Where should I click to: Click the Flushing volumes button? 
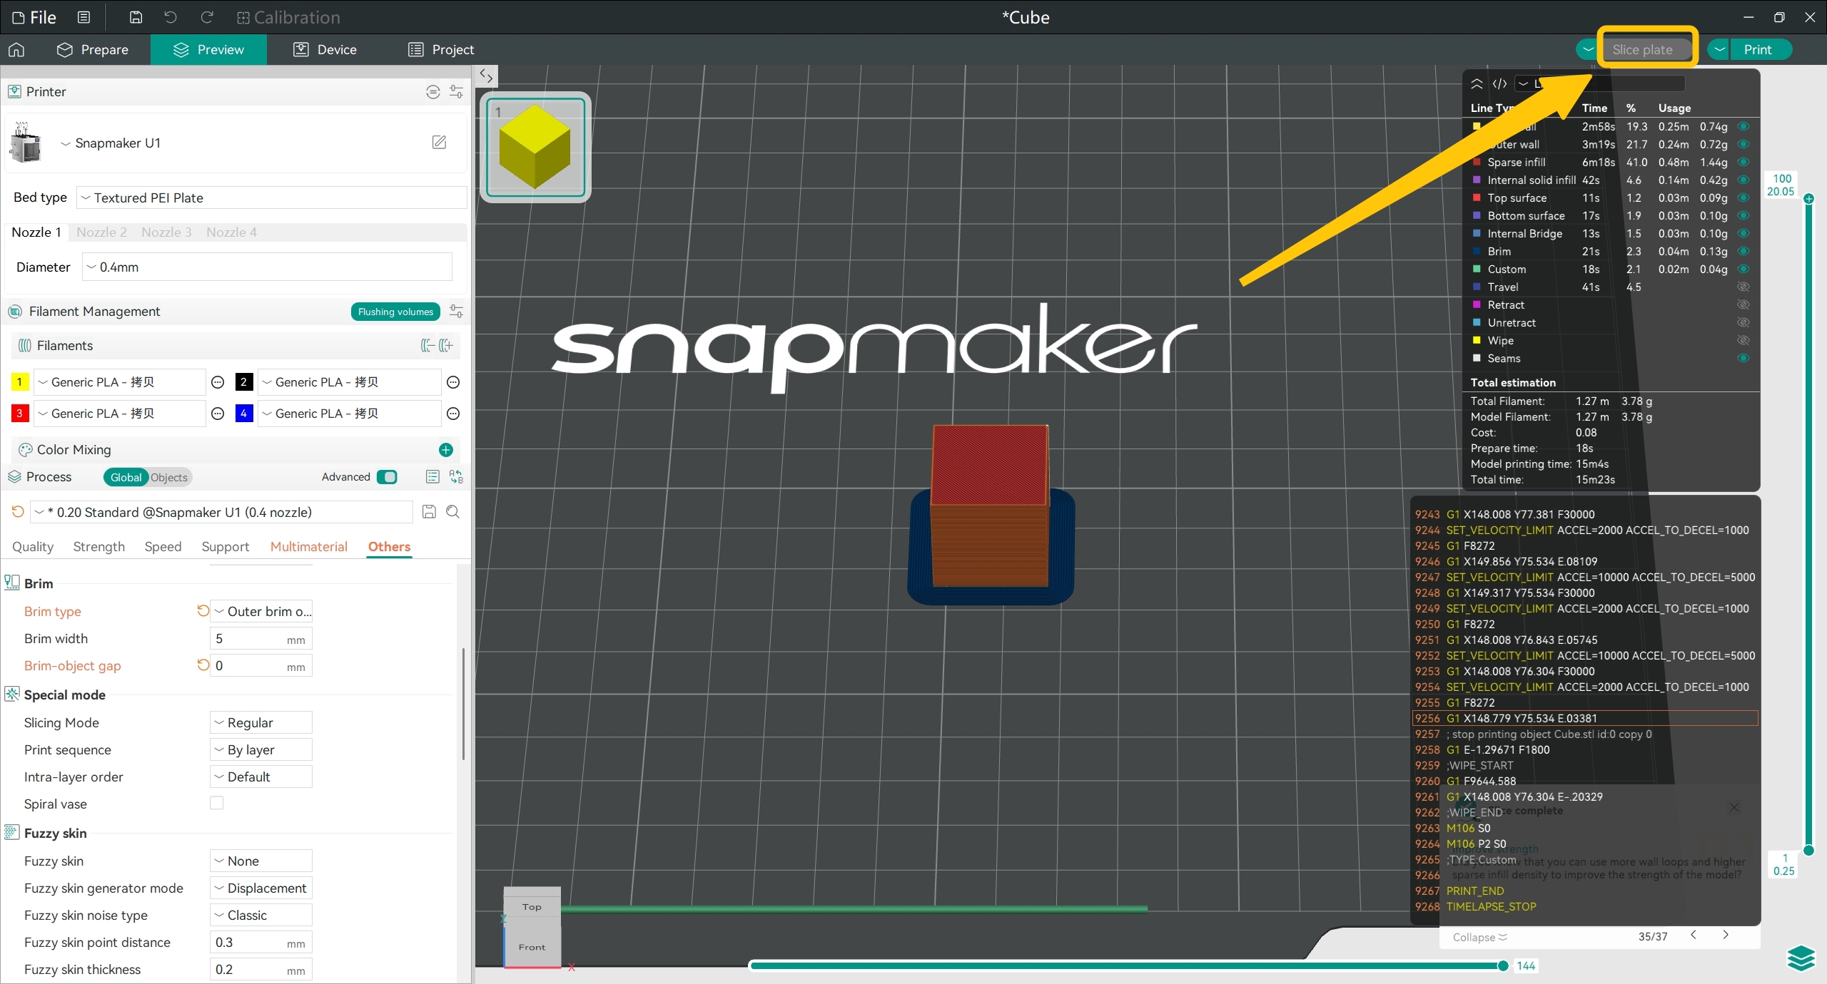click(x=395, y=312)
